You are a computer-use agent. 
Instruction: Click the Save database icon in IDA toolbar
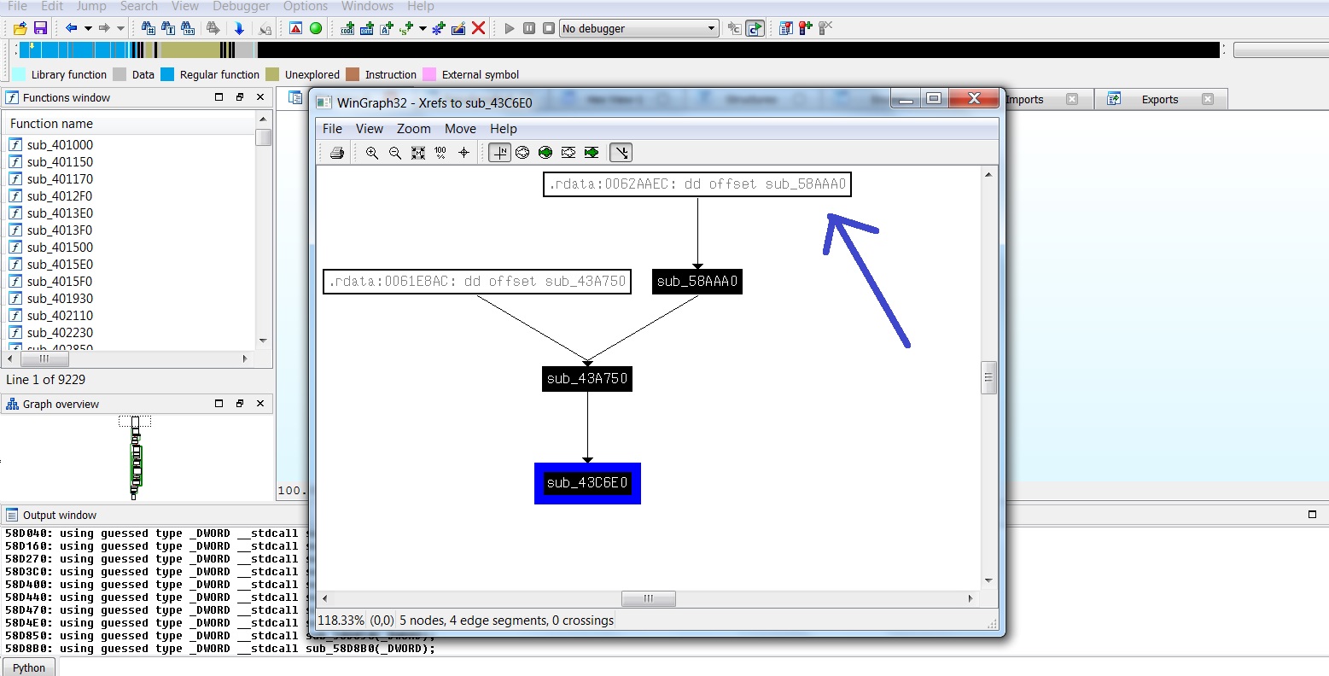click(x=40, y=28)
